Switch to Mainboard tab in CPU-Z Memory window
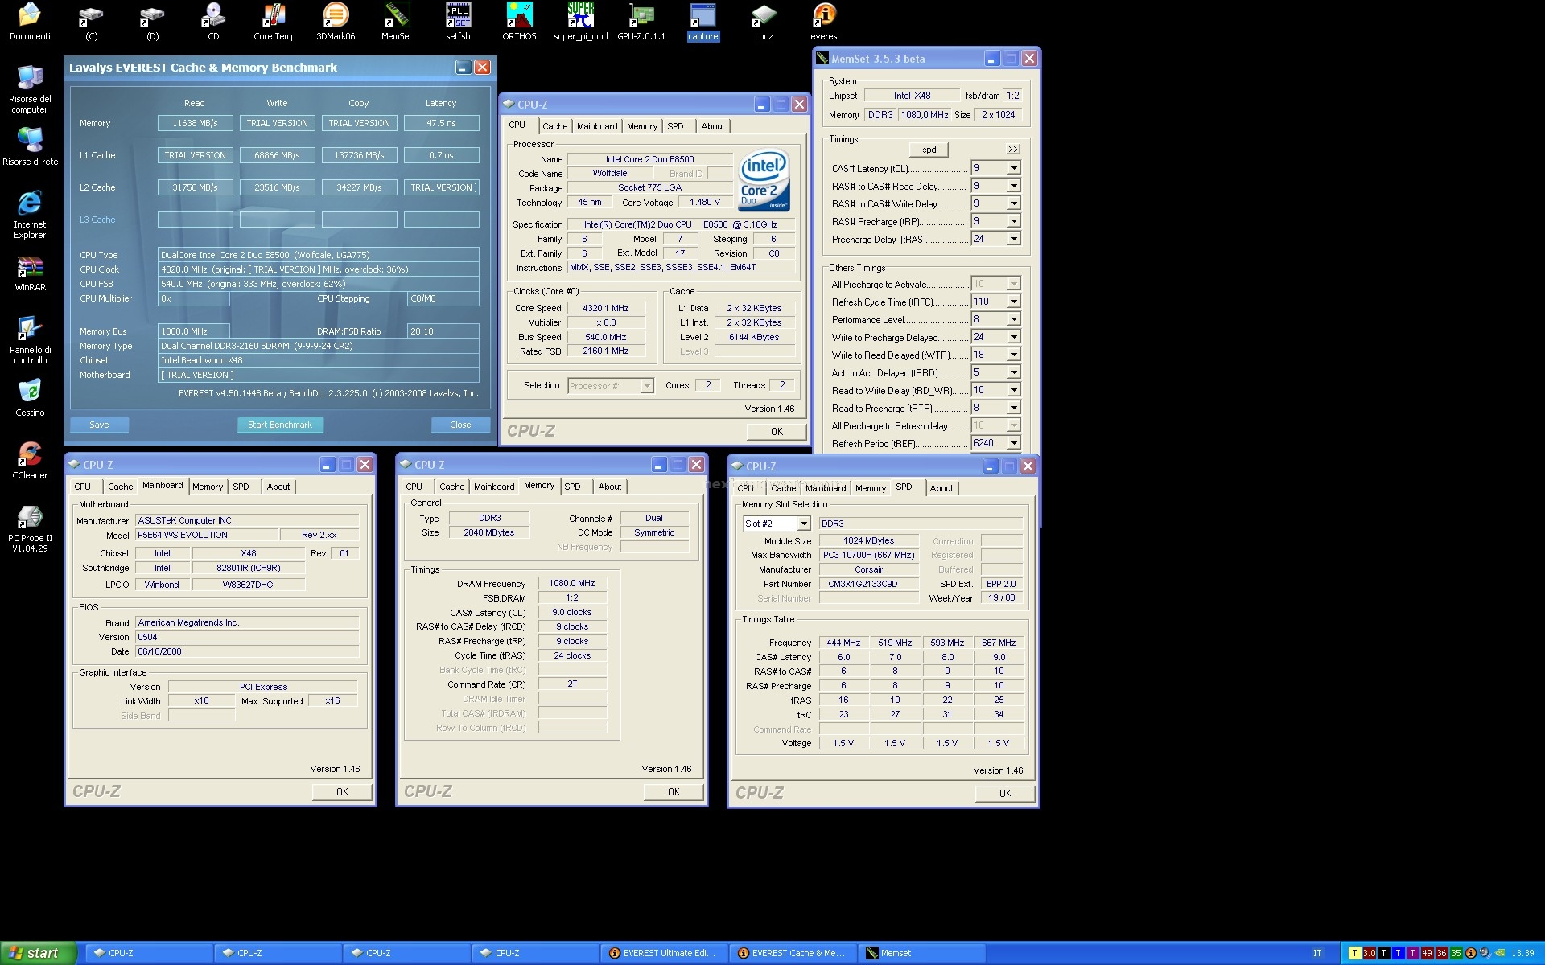The image size is (1545, 965). (494, 487)
